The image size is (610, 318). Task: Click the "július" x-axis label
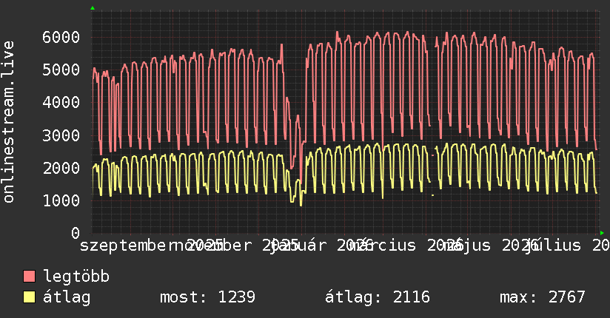554,246
